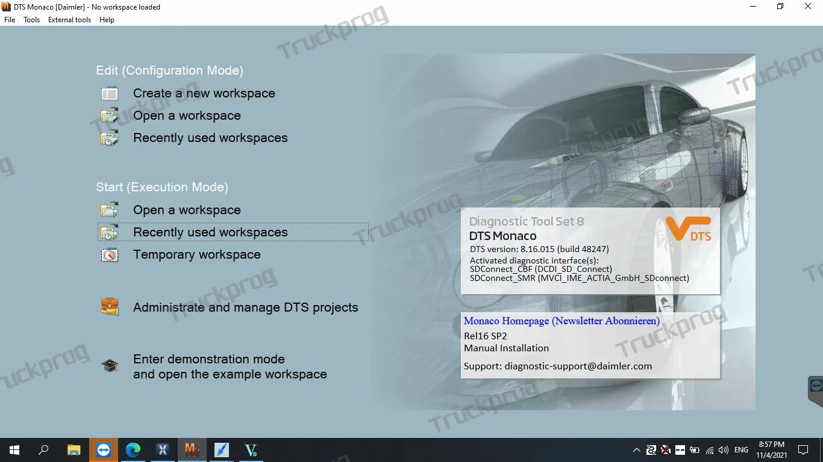Viewport: 823px width, 462px height.
Task: Choose Open a workspace in Configuration Mode
Action: tap(187, 115)
